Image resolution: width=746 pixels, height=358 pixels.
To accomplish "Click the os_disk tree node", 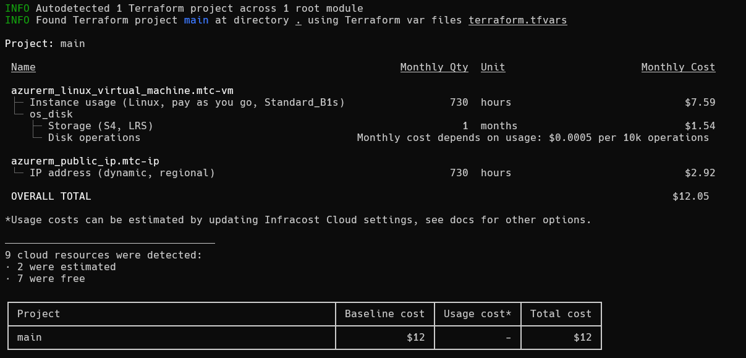I will click(51, 114).
